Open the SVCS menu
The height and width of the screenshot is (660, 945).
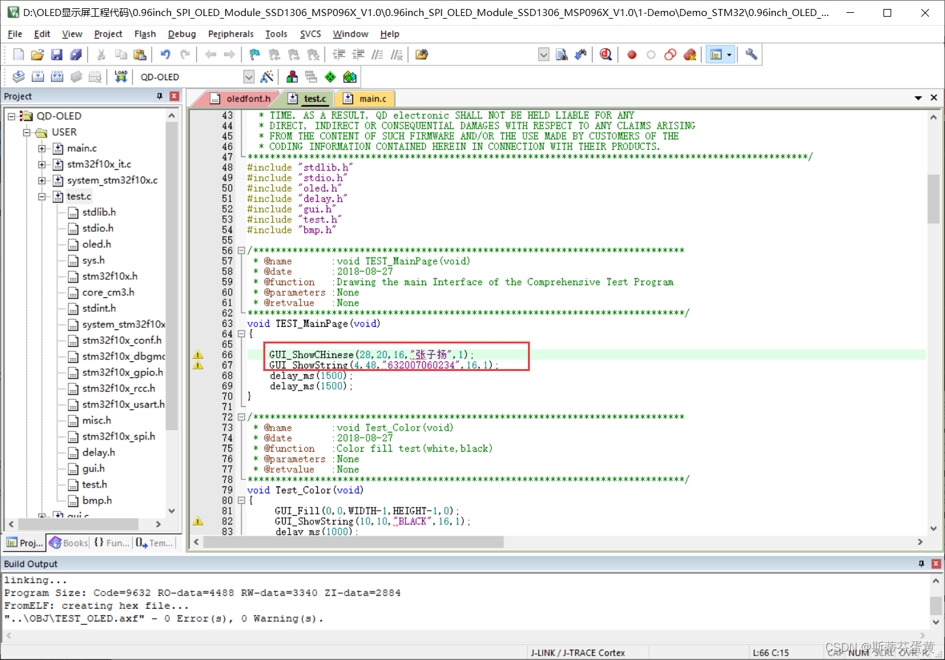[x=310, y=34]
